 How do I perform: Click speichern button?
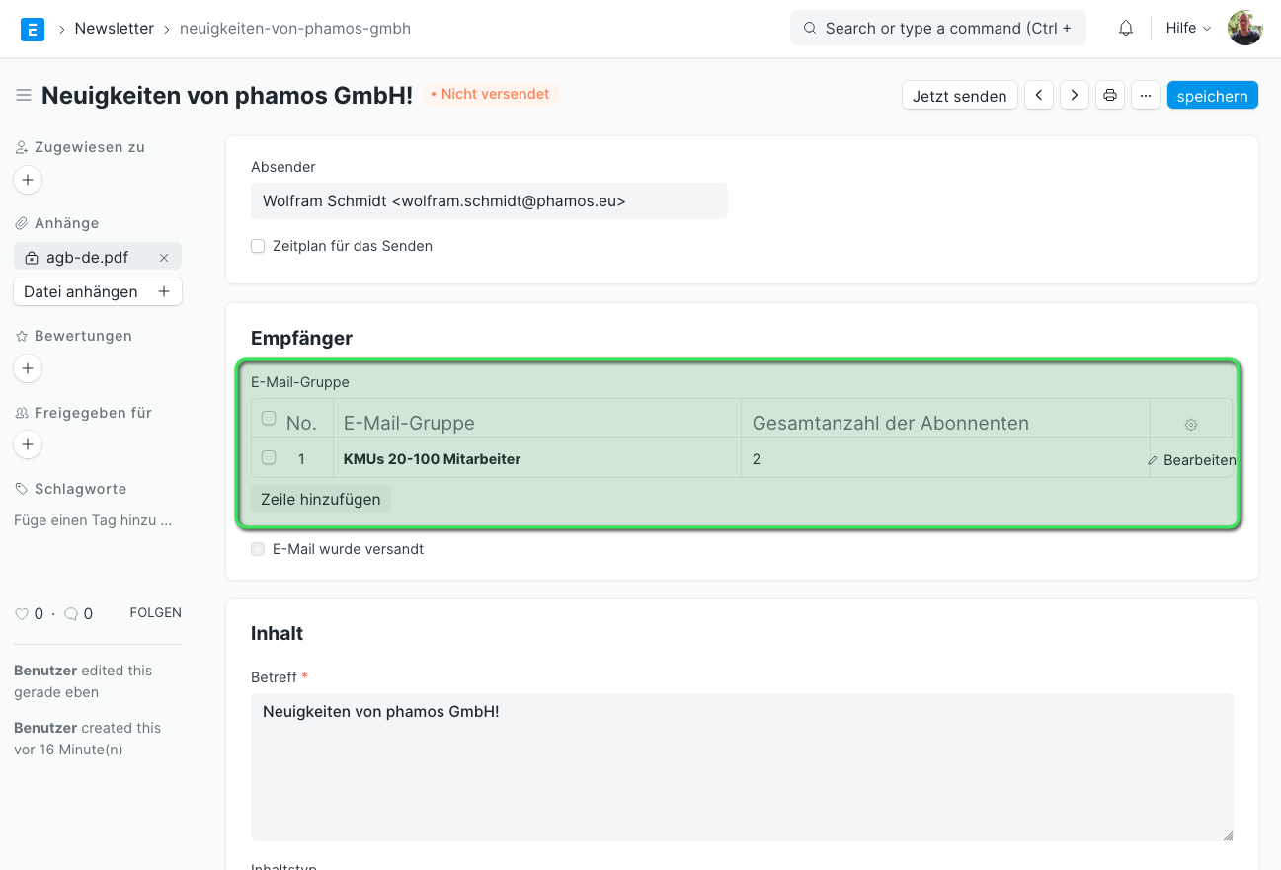1213,95
